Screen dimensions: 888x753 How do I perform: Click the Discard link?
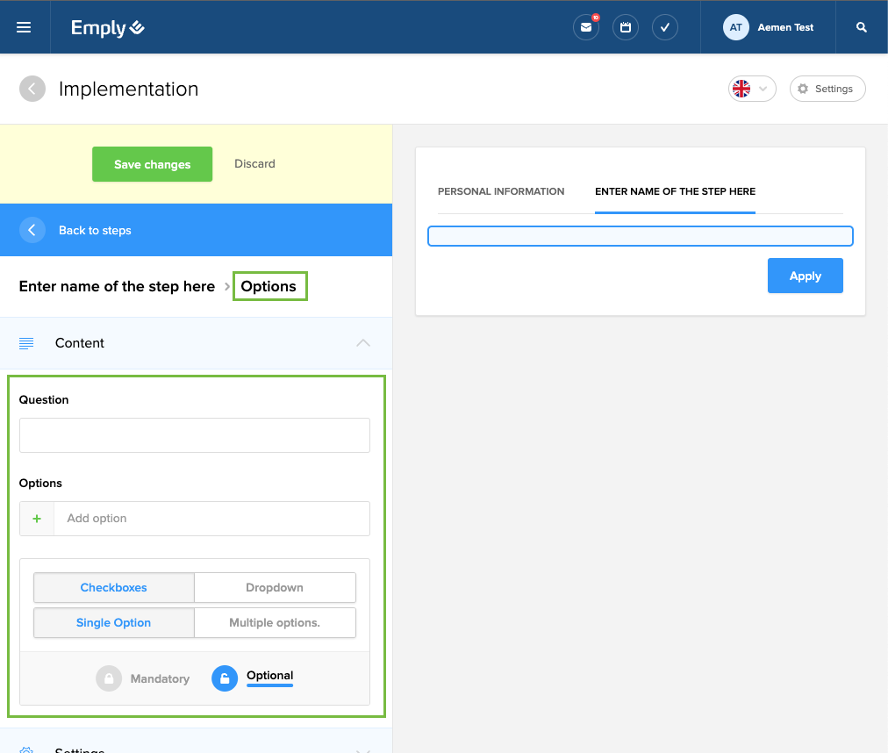pos(254,164)
